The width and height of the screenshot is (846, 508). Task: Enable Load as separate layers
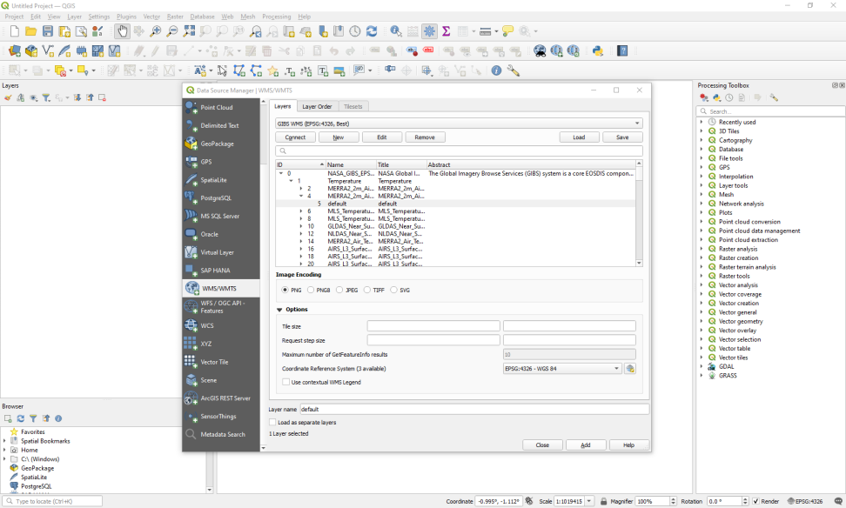(272, 422)
